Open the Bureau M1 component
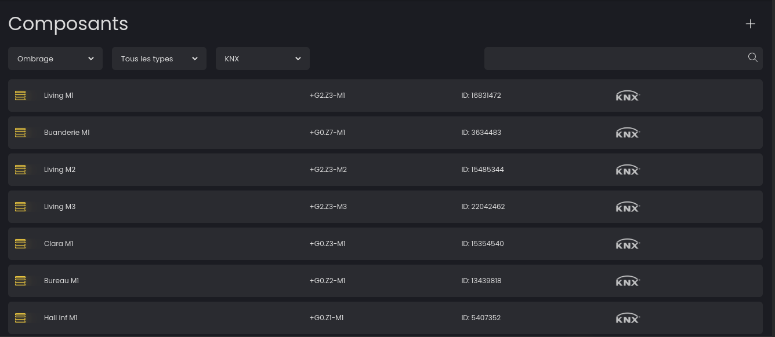Image resolution: width=775 pixels, height=337 pixels. click(x=61, y=281)
